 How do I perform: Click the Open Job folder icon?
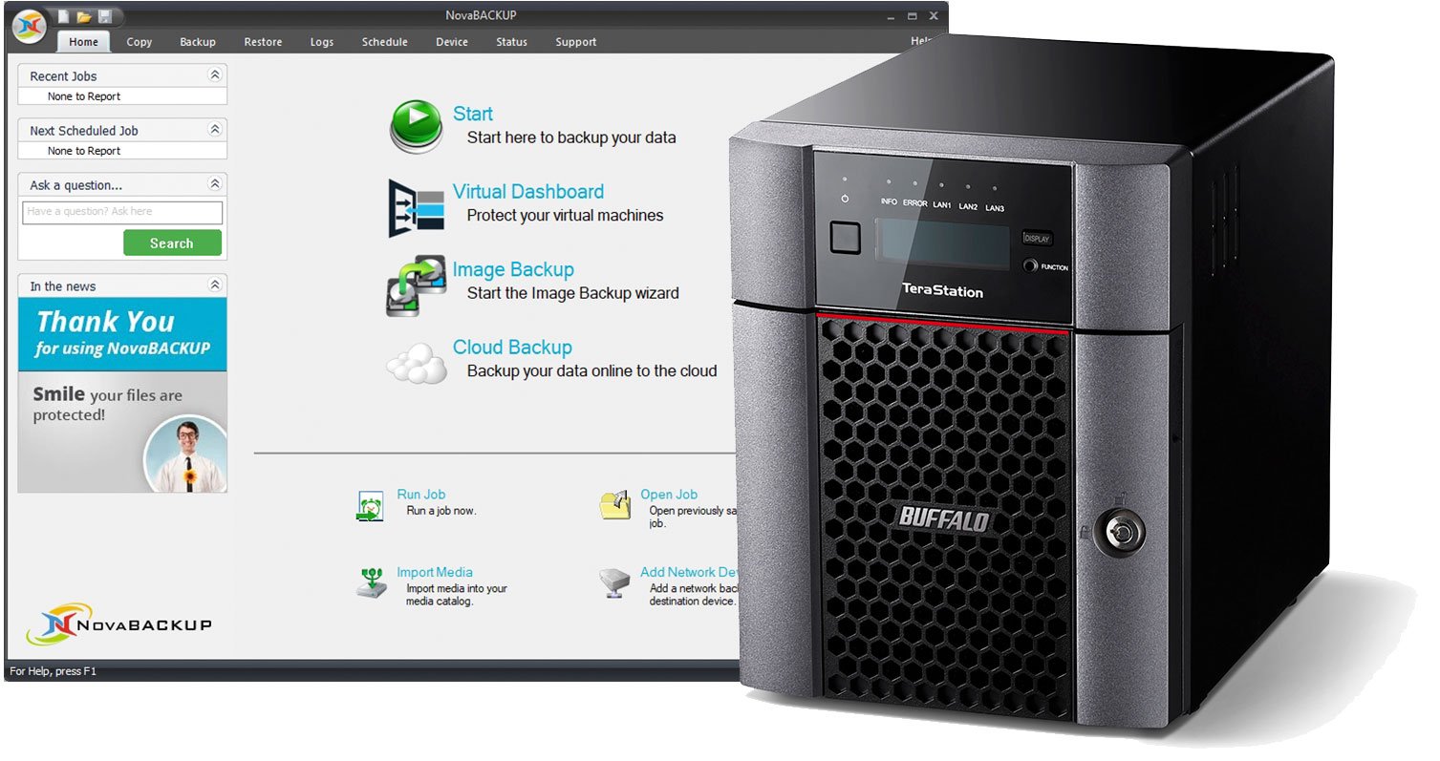(x=615, y=503)
